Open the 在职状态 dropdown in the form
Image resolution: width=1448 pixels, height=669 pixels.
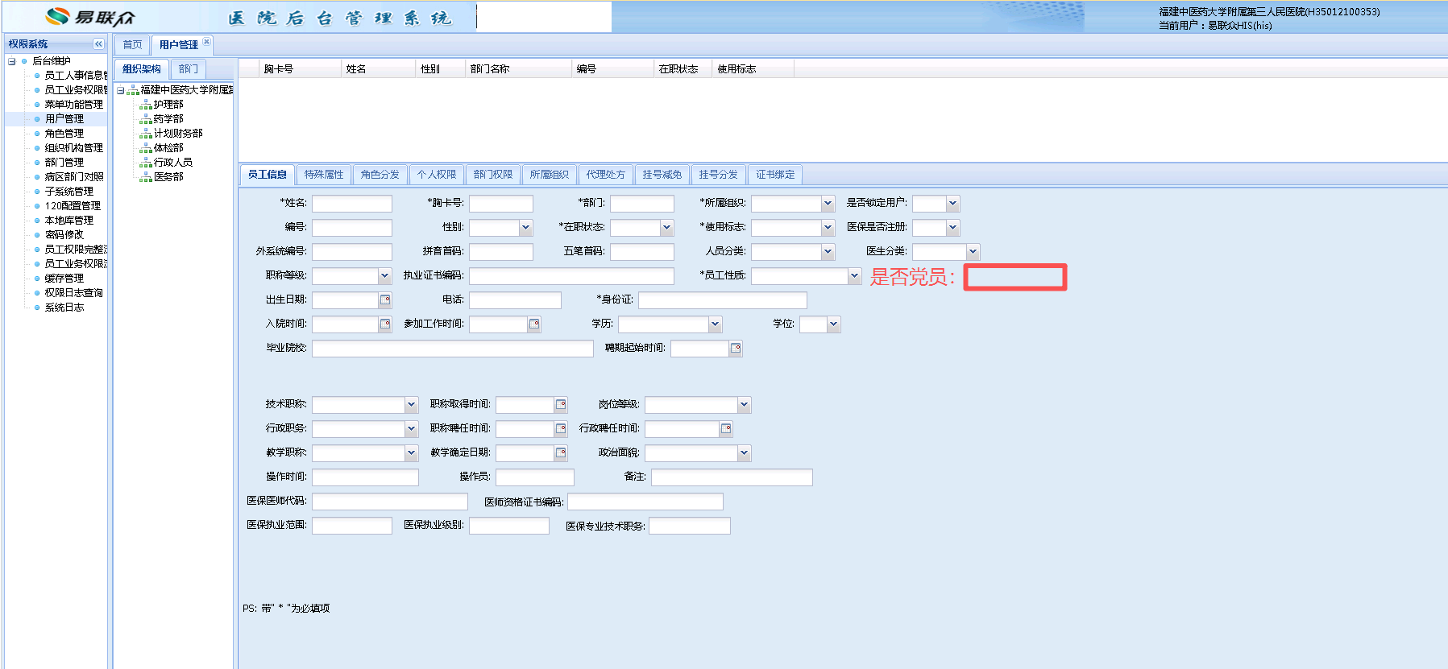(666, 228)
